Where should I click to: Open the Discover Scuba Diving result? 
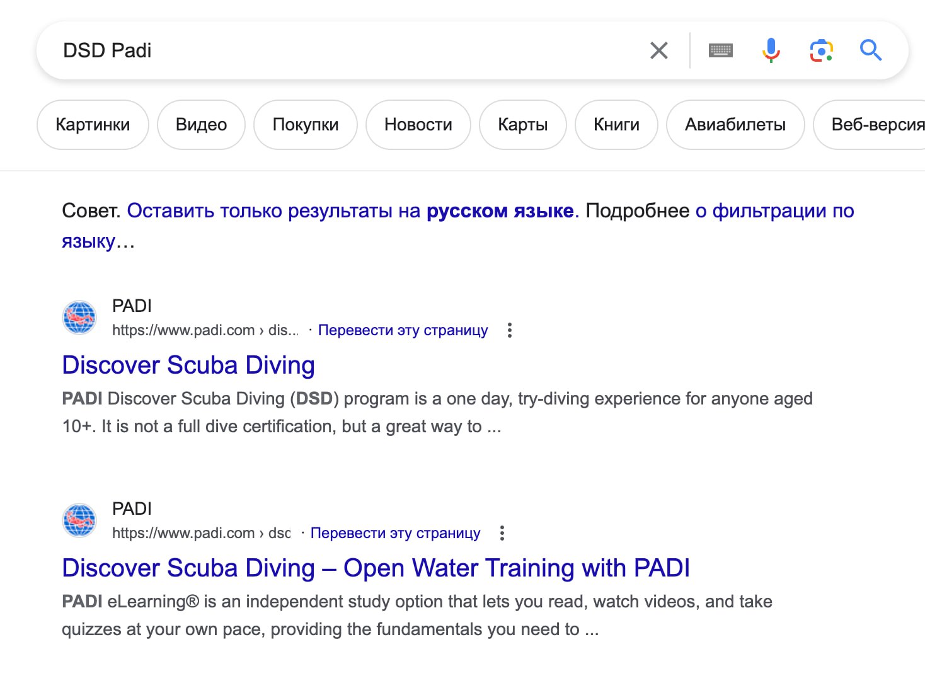click(x=188, y=365)
